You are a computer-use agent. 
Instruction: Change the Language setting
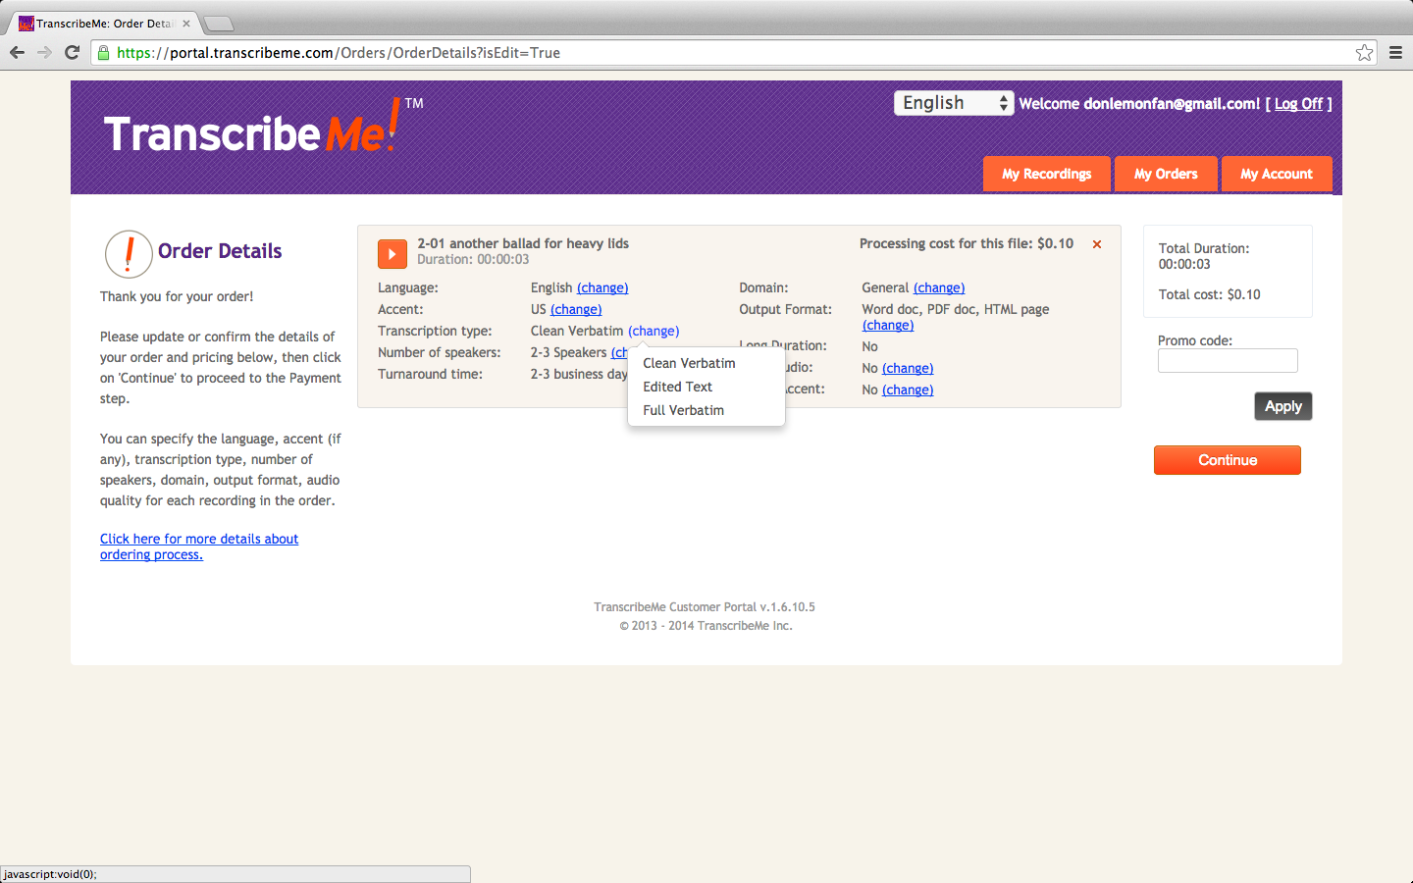pos(602,287)
